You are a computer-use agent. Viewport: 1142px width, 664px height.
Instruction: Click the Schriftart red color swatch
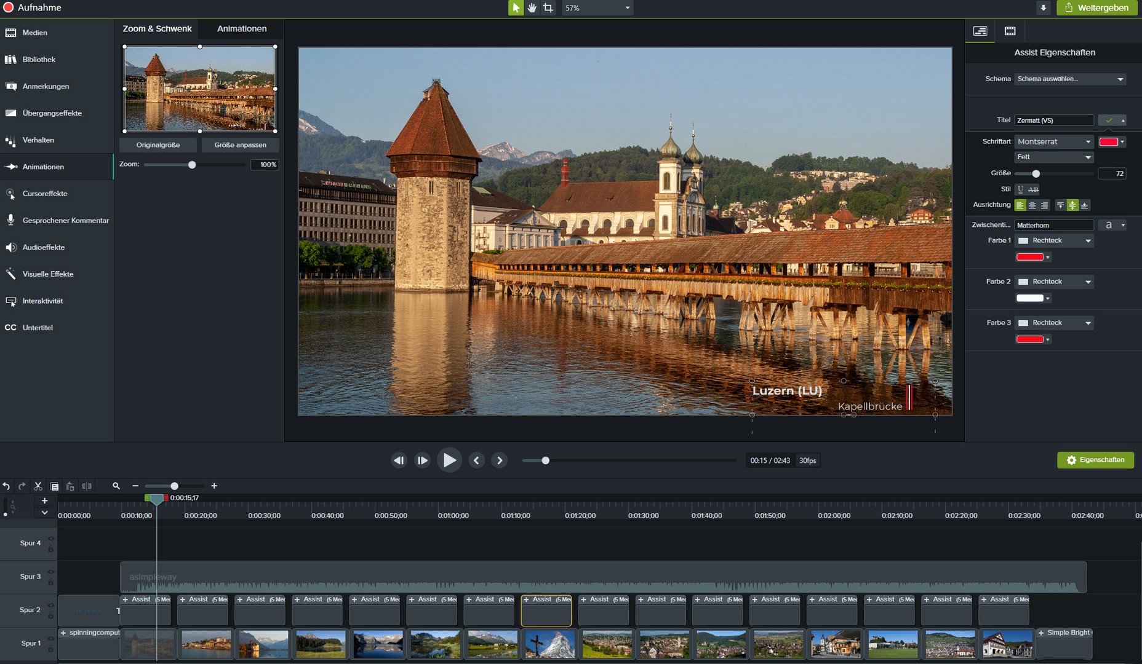point(1108,142)
